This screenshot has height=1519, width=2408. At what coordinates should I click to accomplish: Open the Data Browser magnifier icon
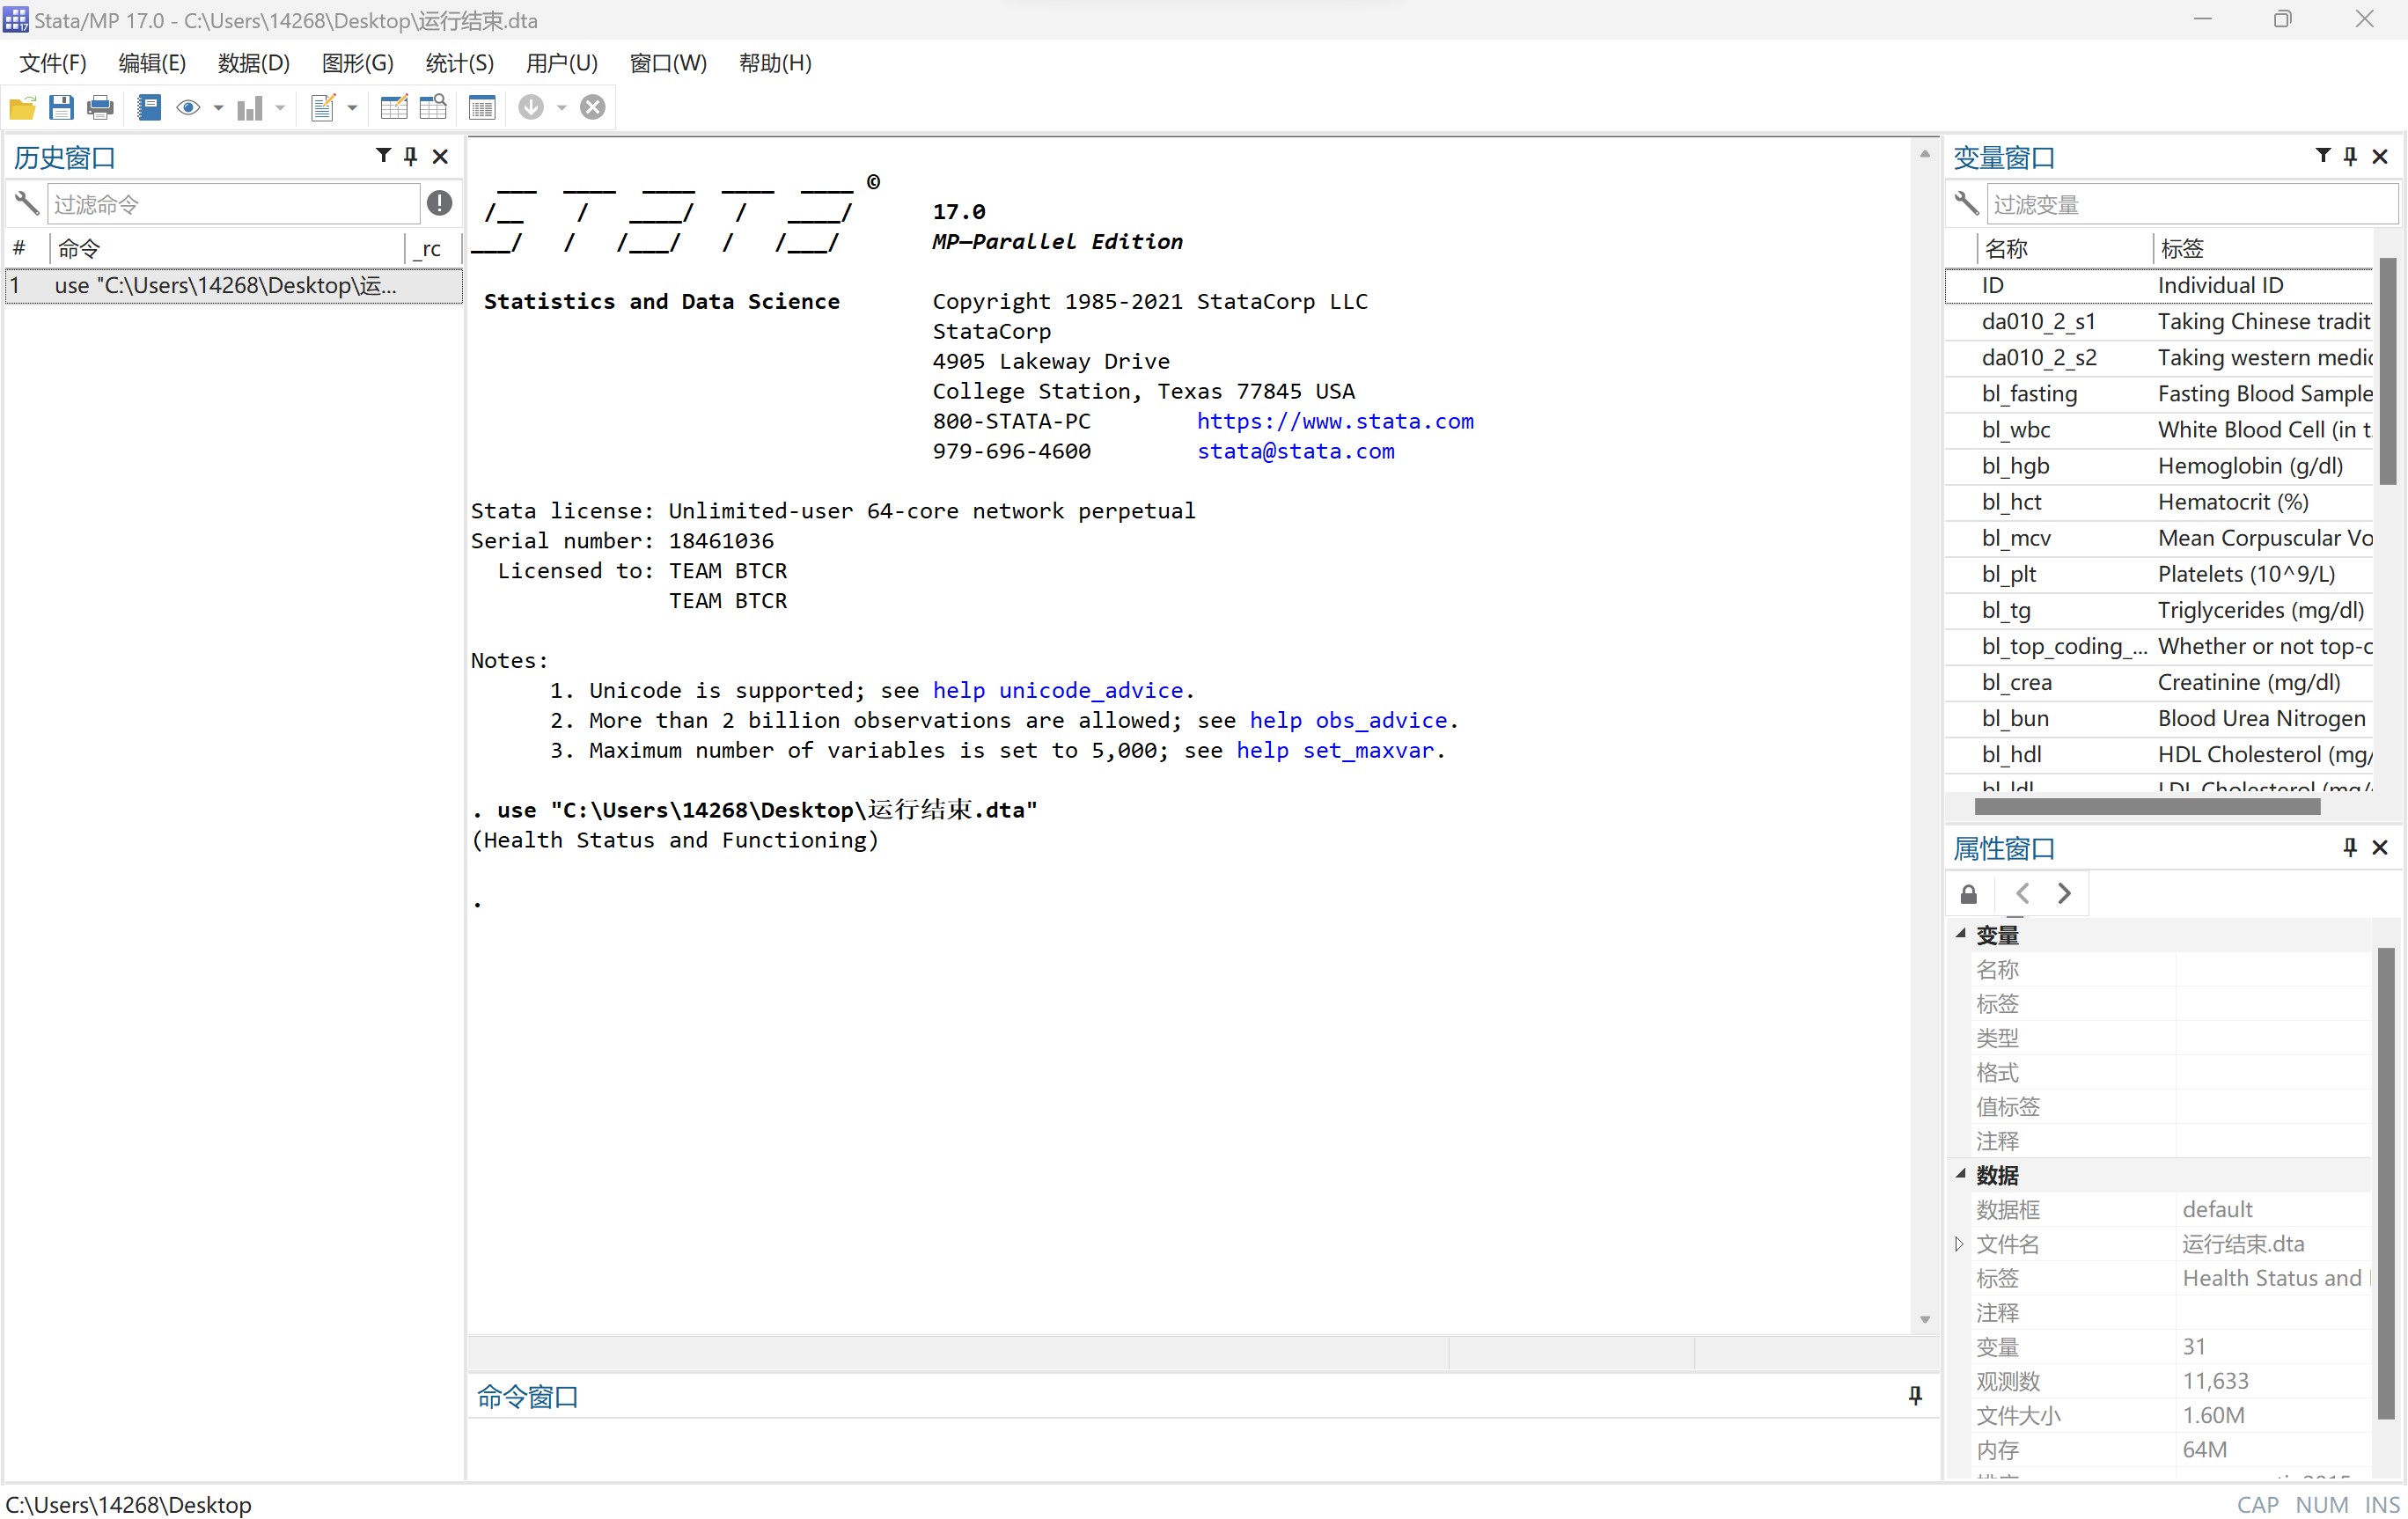coord(433,107)
